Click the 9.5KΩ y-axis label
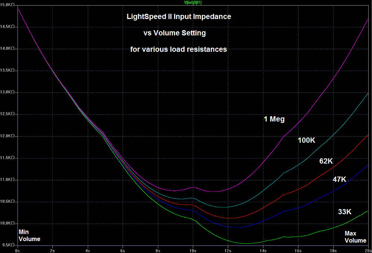372x253 pixels. click(8, 245)
